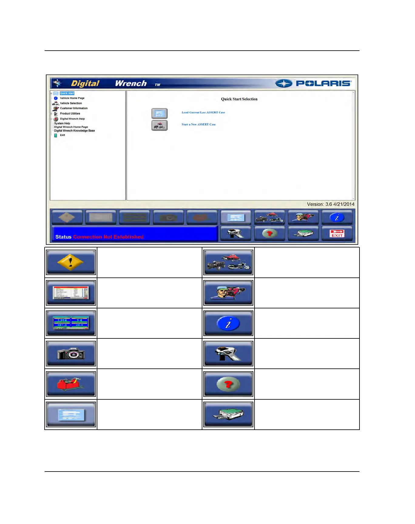Screen dimensions: 415x524
Task: Open product utilities via the toolbar wrench icon
Action: [x=236, y=233]
